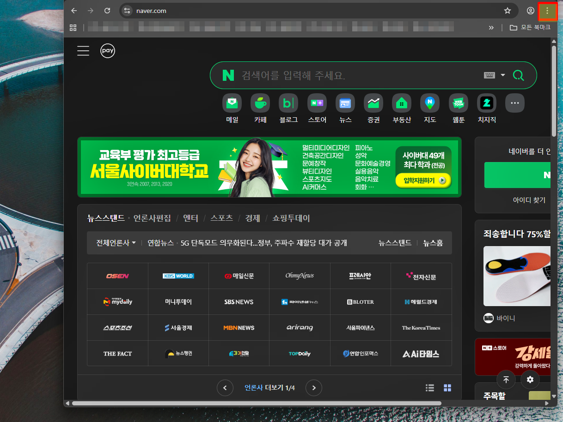This screenshot has height=422, width=563.
Task: Switch newsstand to grid view
Action: pos(447,388)
